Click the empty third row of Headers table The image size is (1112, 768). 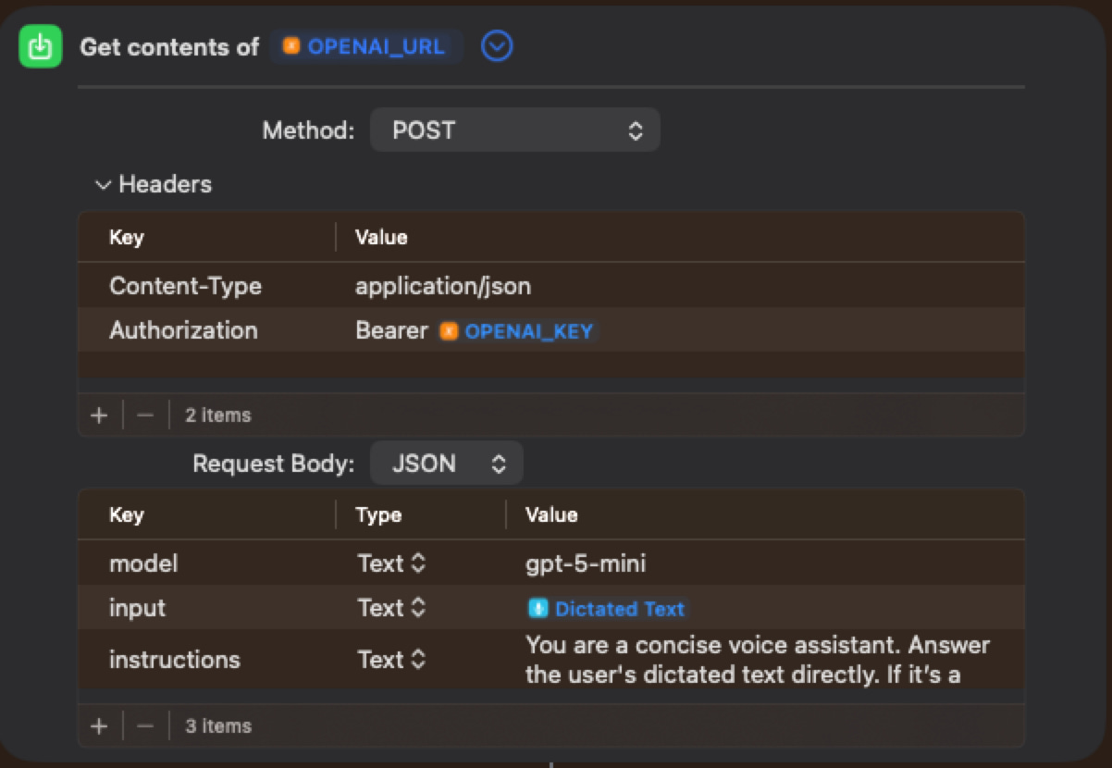click(x=551, y=365)
